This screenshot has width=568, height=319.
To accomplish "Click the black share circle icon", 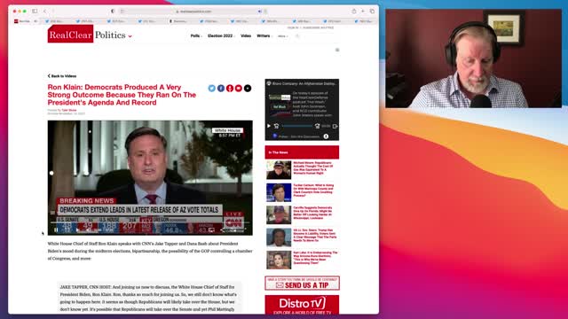I will (x=248, y=89).
